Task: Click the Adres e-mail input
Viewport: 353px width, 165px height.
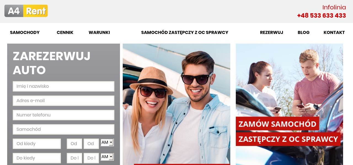Action: (63, 101)
